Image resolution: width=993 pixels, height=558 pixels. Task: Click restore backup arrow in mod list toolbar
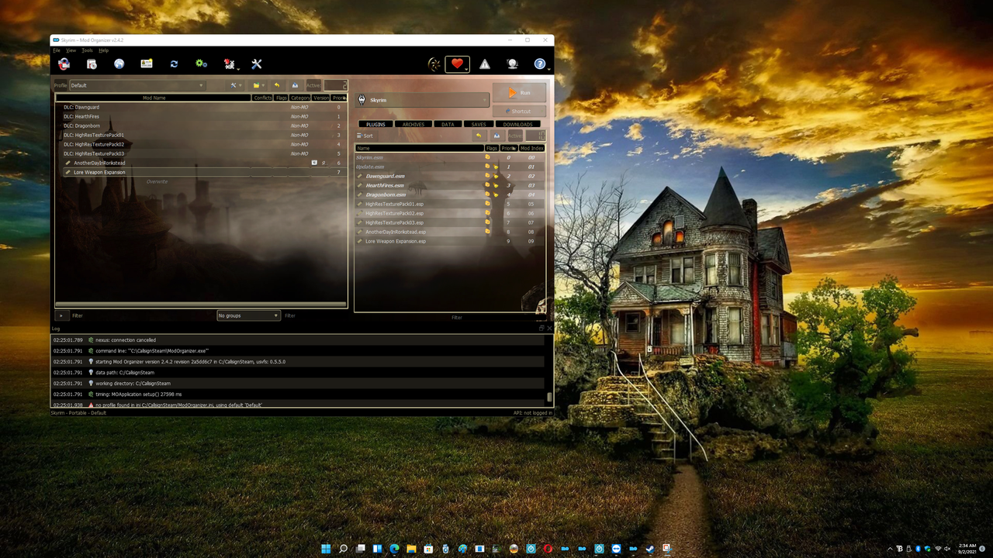coord(277,85)
